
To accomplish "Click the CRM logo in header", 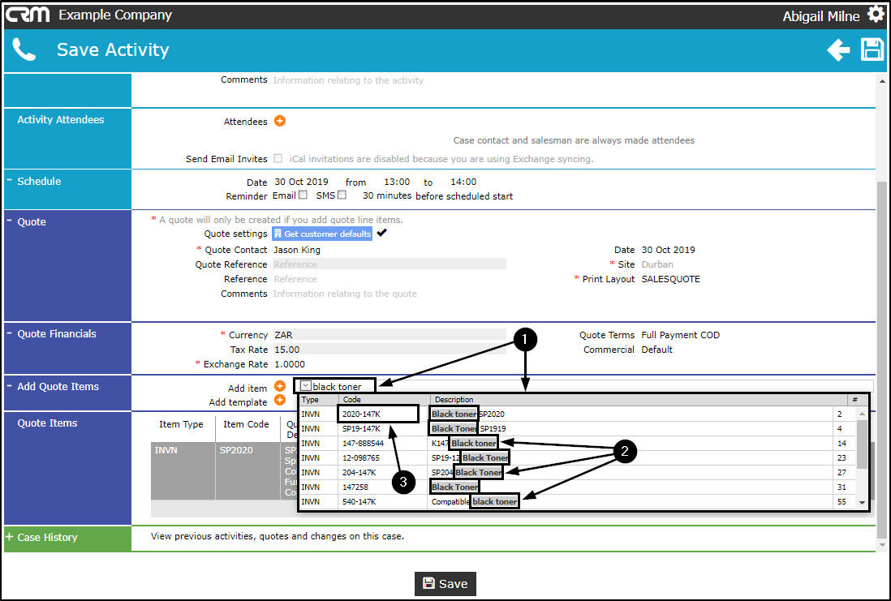I will 28,15.
